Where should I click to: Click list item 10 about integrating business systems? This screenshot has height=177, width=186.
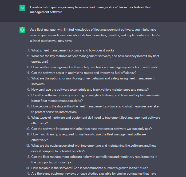point(92,129)
